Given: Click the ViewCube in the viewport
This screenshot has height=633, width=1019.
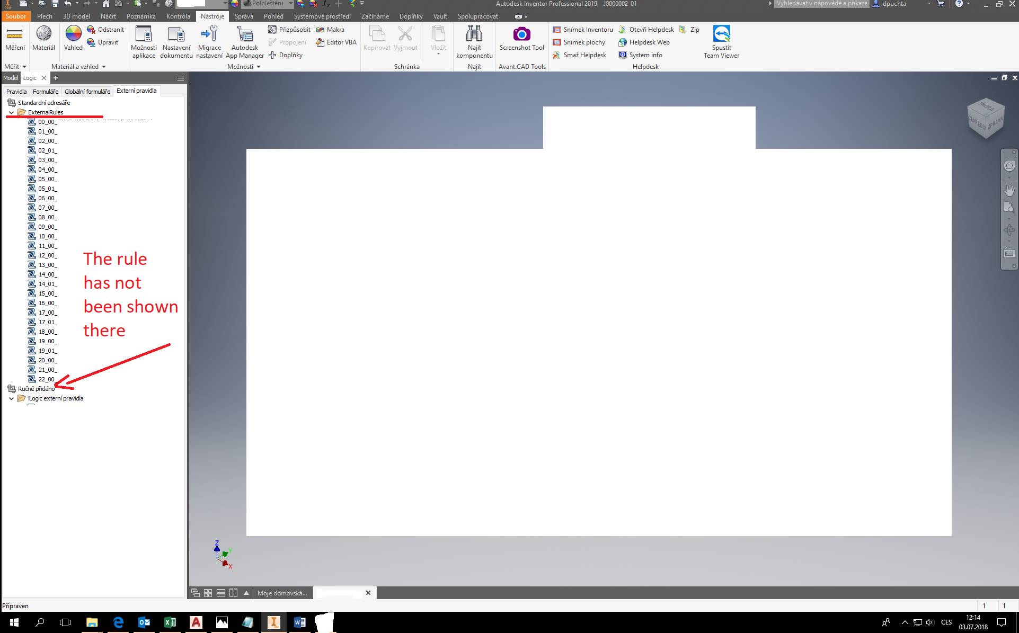Looking at the screenshot, I should 985,118.
